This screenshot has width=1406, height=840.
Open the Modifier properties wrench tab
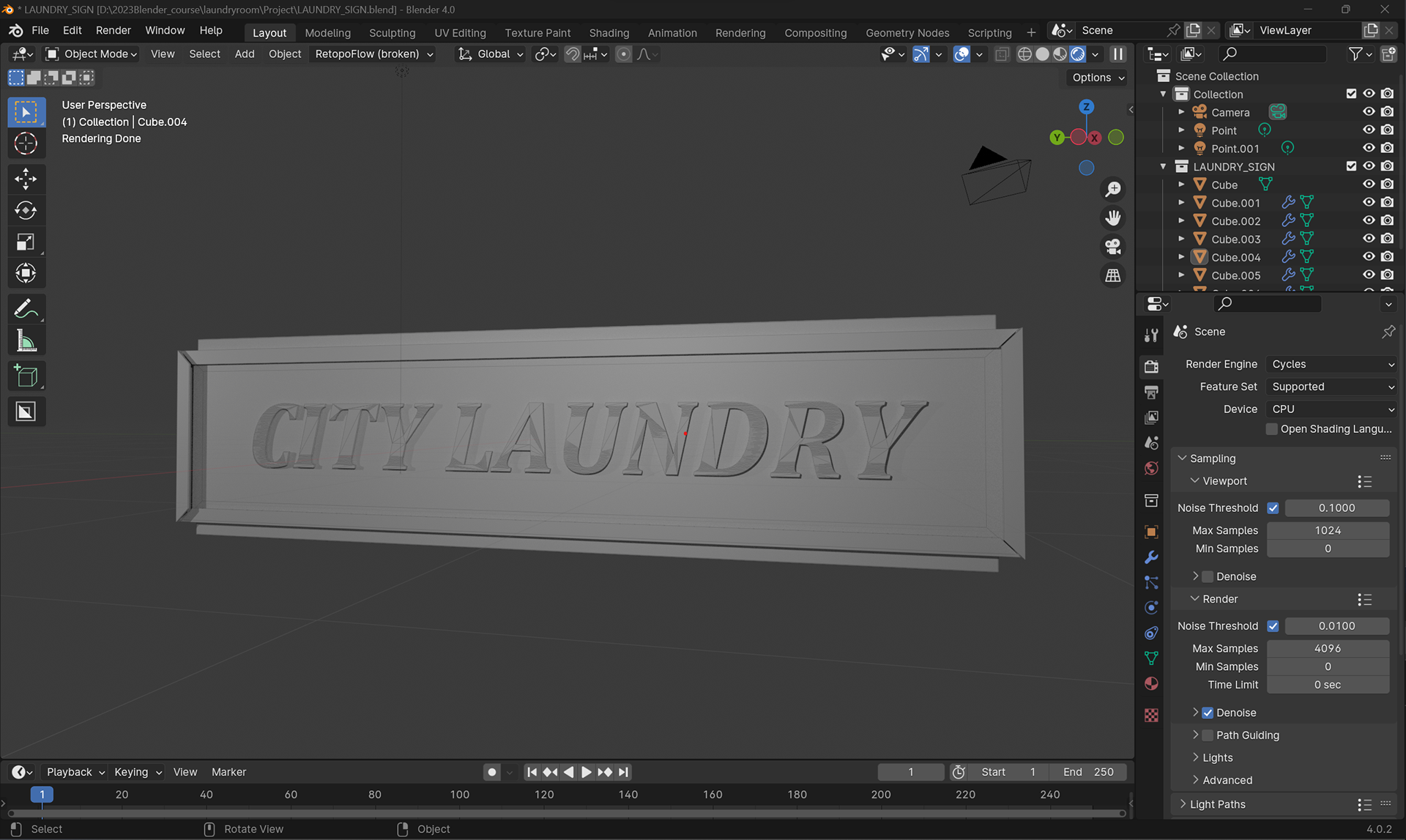click(x=1151, y=557)
